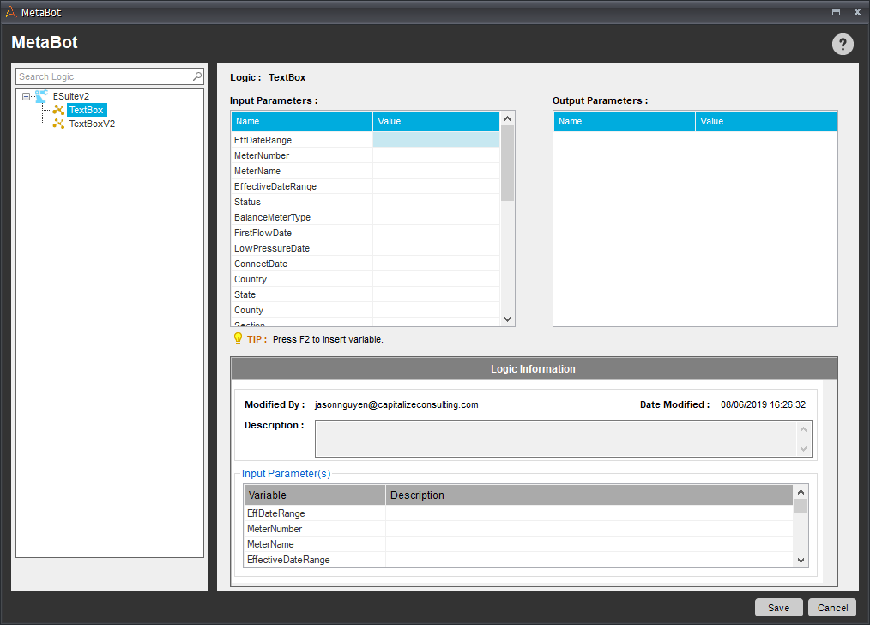Click the MetaBot app logo icon
This screenshot has width=870, height=625.
click(x=10, y=12)
